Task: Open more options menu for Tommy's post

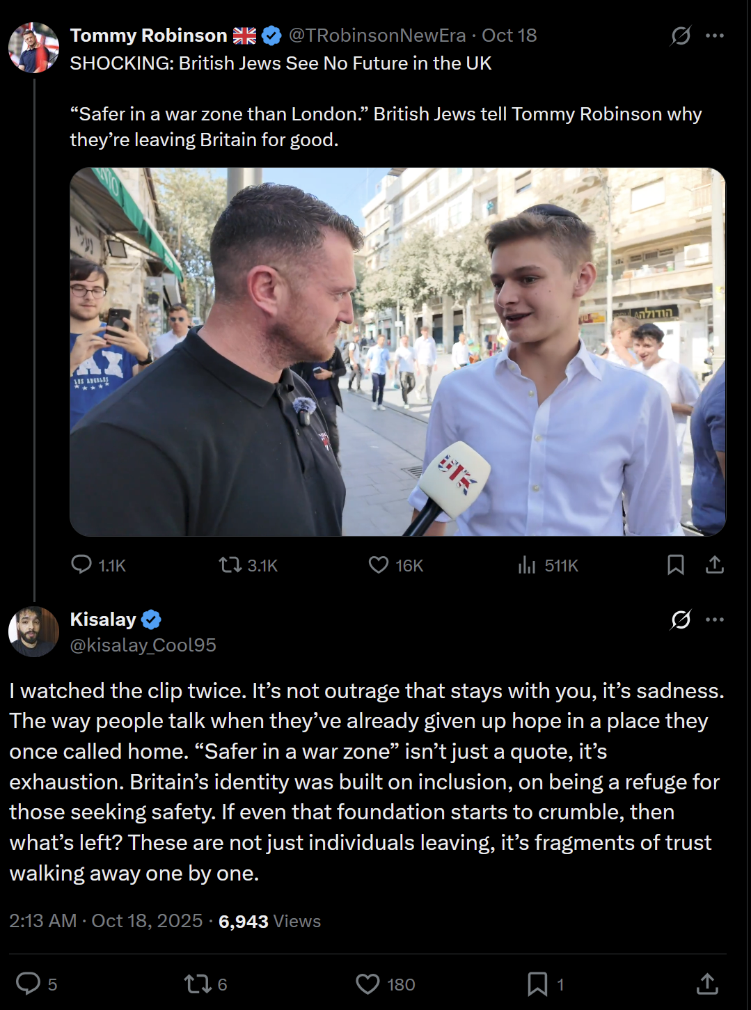Action: tap(715, 35)
